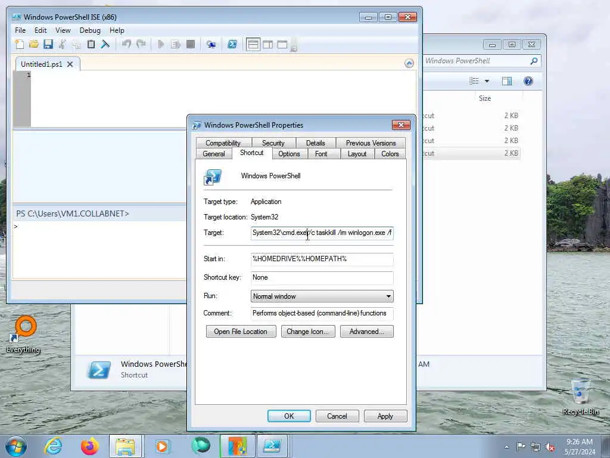This screenshot has height=458, width=610.
Task: Expand the Run Normal window dropdown
Action: [x=322, y=296]
